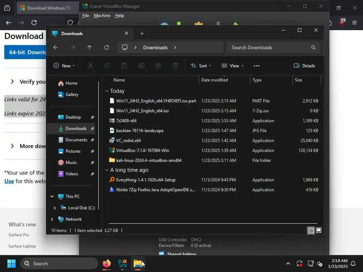Screen dimensions: 363x272
Task: Go back in the Downloads Explorer window
Action: (56, 47)
